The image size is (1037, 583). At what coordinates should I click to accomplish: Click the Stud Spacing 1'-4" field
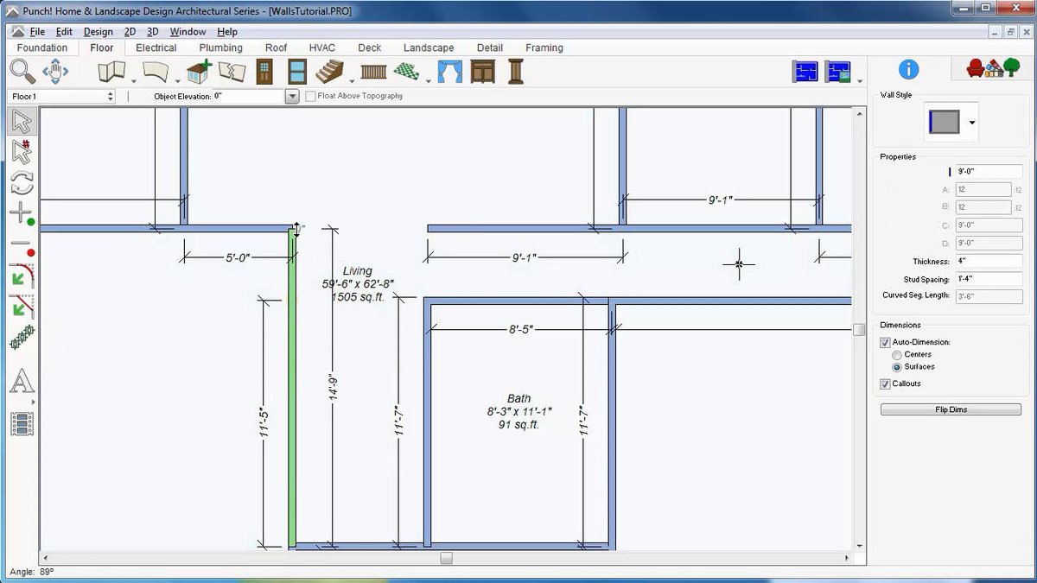pos(989,279)
